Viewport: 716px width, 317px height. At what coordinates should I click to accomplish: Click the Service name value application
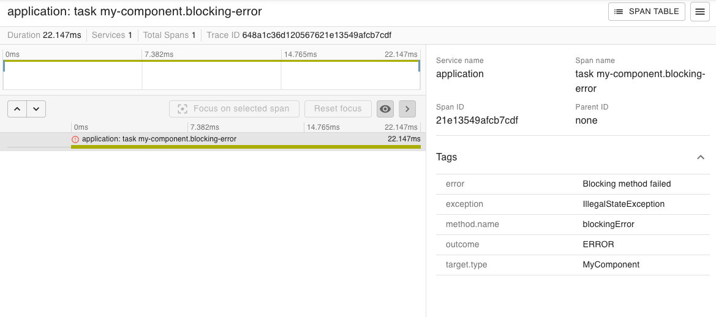click(460, 74)
